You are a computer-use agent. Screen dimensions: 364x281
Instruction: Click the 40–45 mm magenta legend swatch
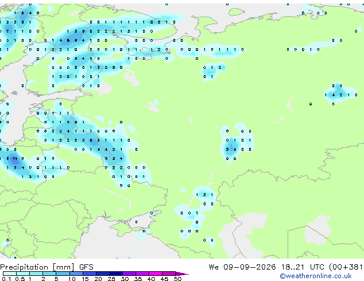point(156,274)
